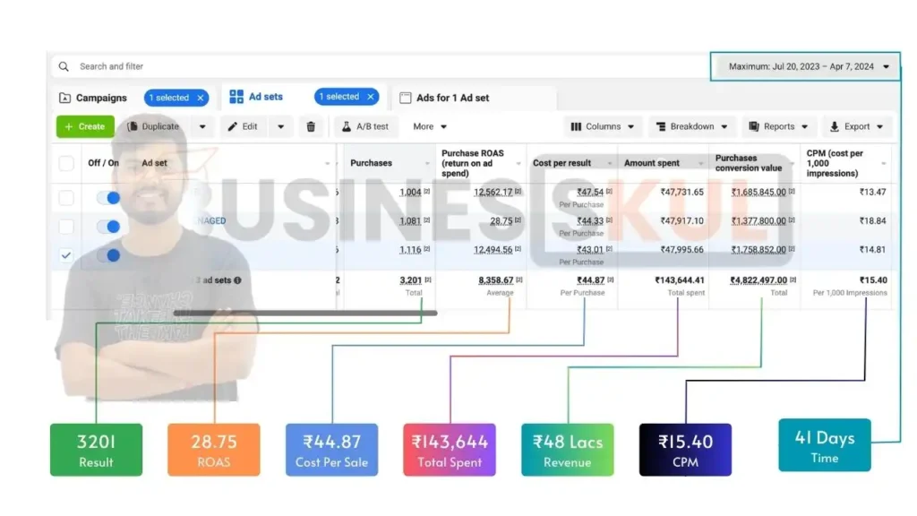Open A/B test via flask icon
This screenshot has height=516, width=917.
345,127
